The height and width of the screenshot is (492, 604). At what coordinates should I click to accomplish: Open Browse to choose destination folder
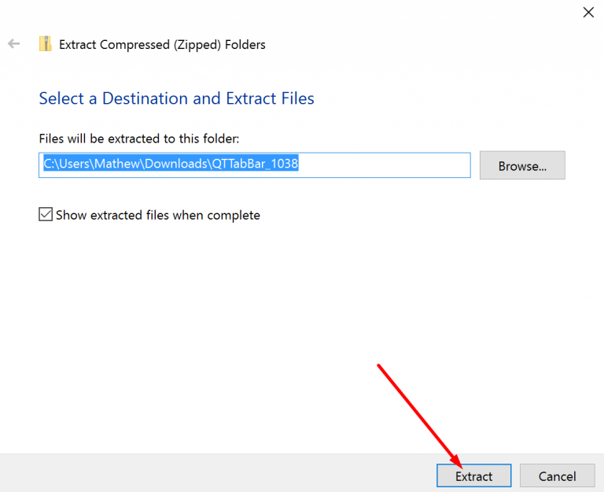522,165
